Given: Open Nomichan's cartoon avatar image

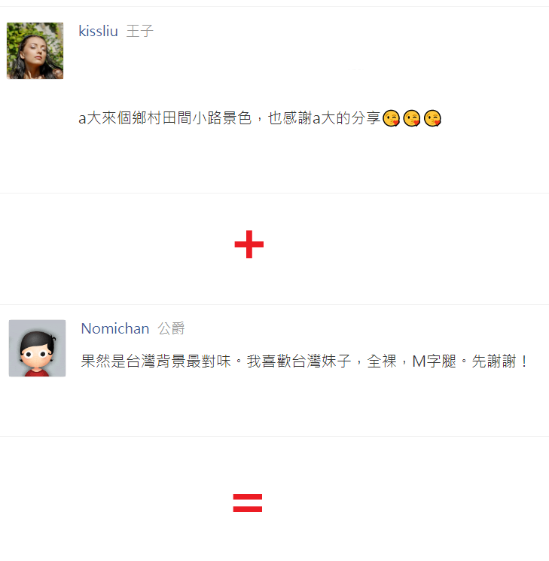Looking at the screenshot, I should coord(37,348).
